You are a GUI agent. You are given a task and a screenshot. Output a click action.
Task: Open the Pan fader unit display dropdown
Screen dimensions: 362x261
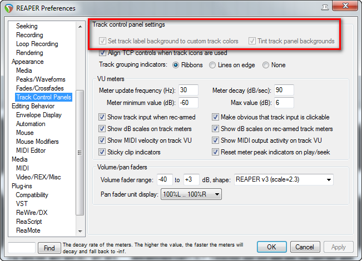tap(191, 194)
